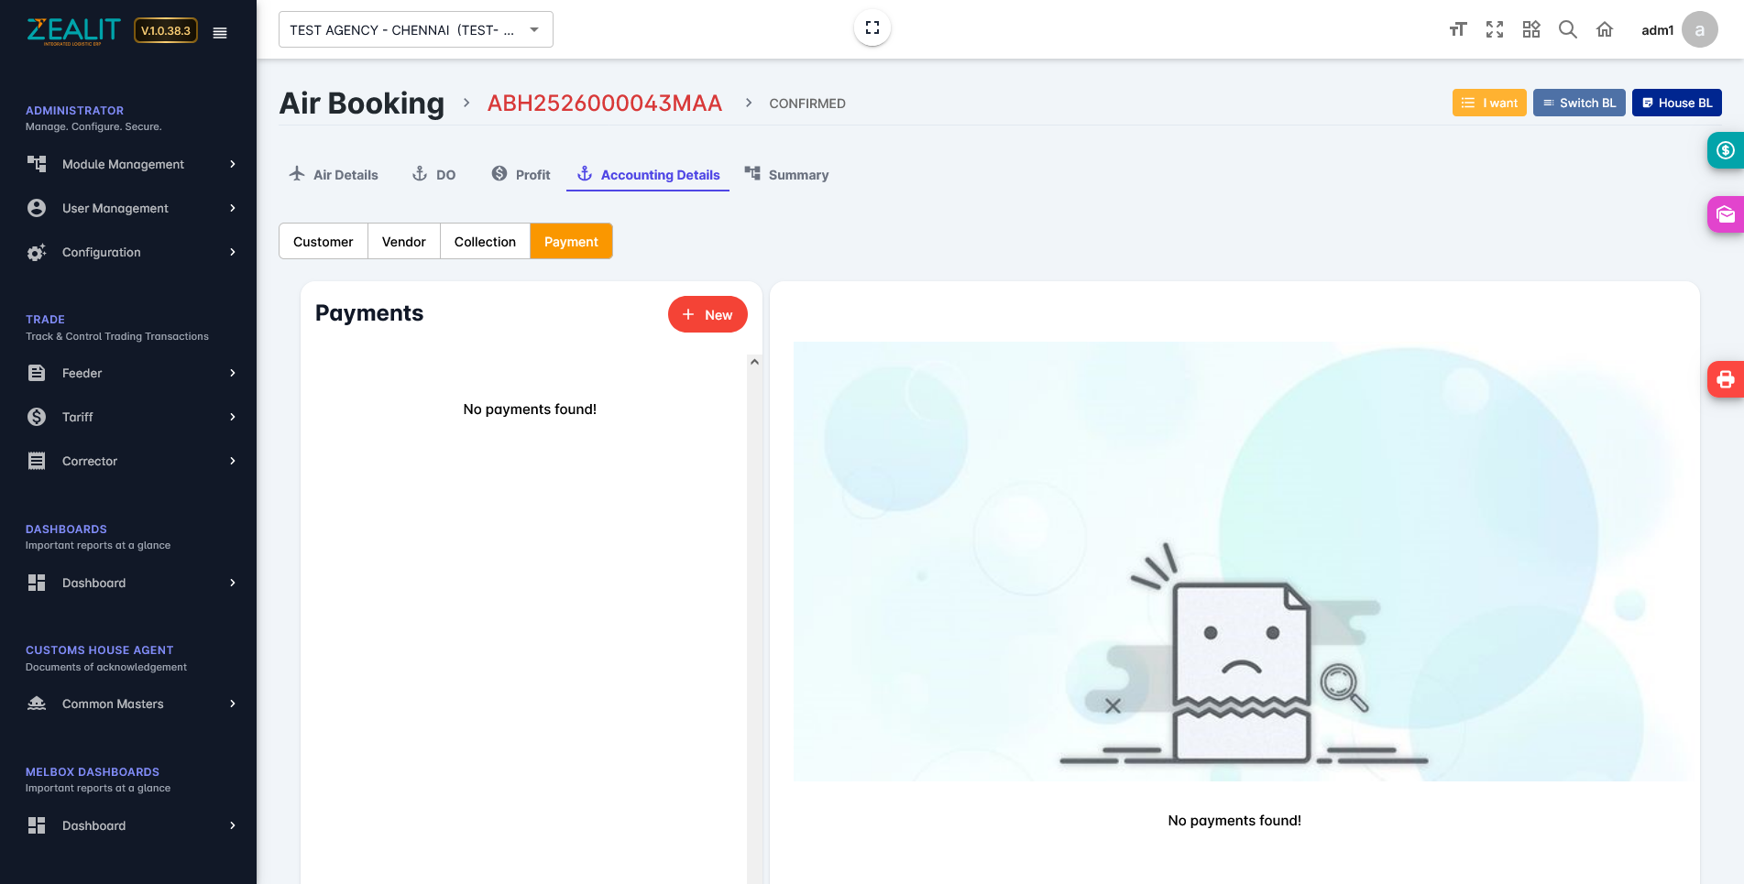Click the font size icon in top bar
Image resolution: width=1744 pixels, height=884 pixels.
[x=1457, y=30]
